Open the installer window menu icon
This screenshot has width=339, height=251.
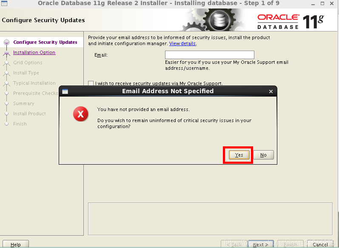[x=4, y=3]
